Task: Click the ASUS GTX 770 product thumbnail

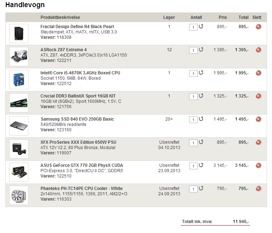Action: coord(19,172)
